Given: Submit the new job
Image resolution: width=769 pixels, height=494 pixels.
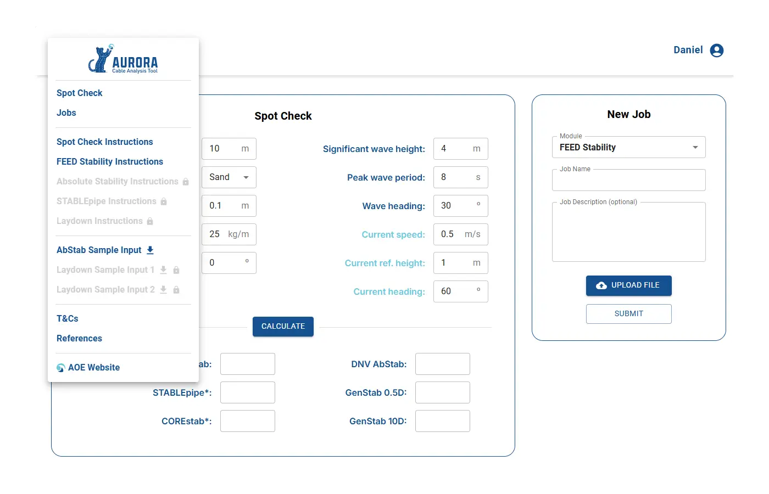Looking at the screenshot, I should point(628,314).
